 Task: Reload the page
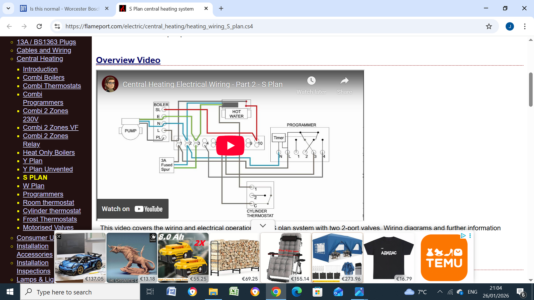(39, 26)
